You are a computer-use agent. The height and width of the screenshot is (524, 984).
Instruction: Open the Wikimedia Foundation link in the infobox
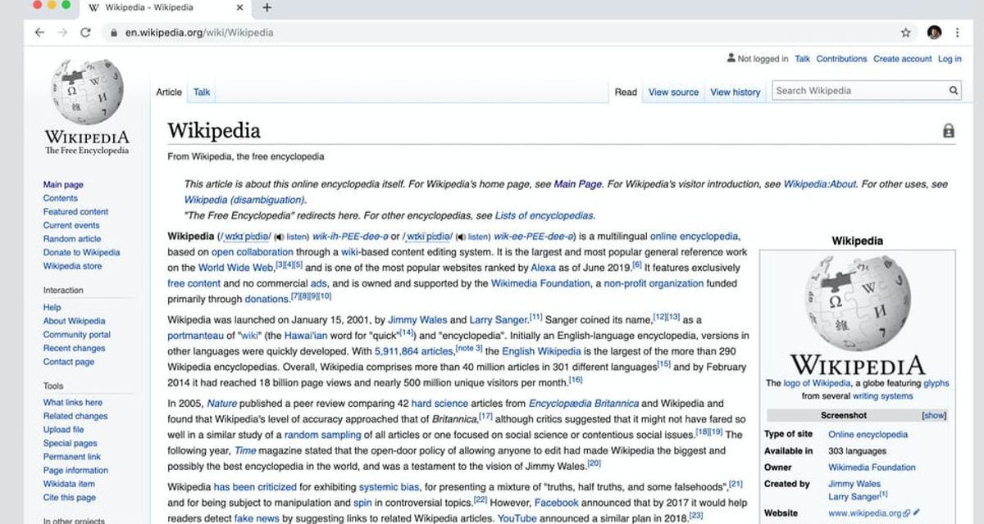872,467
